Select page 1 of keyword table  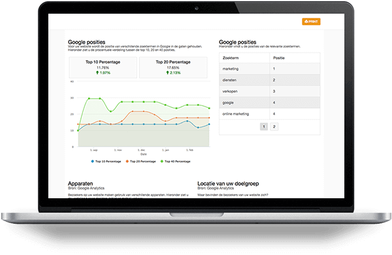coord(264,127)
